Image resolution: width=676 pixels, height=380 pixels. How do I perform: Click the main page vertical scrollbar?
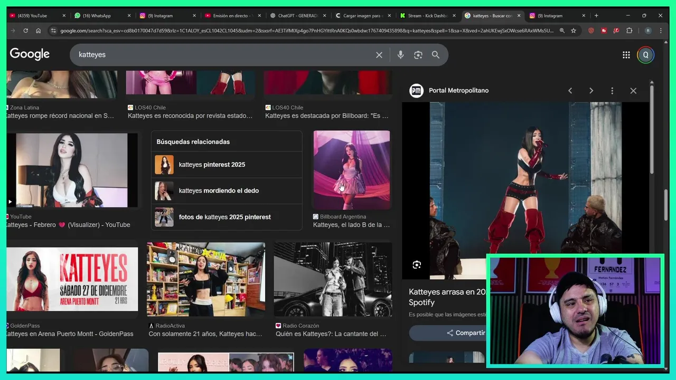(666, 206)
